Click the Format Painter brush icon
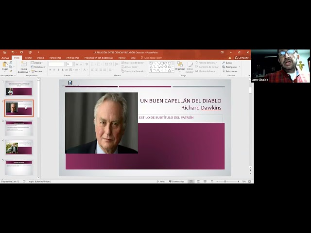This screenshot has width=311, height=233. point(11,71)
